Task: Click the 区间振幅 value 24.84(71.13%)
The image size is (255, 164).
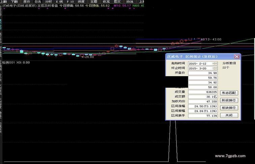Action: pos(203,111)
